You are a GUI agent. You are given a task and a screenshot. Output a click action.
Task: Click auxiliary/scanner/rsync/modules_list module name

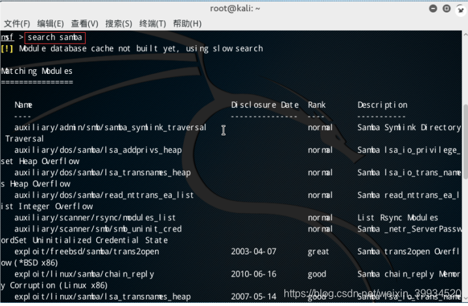tap(95, 218)
